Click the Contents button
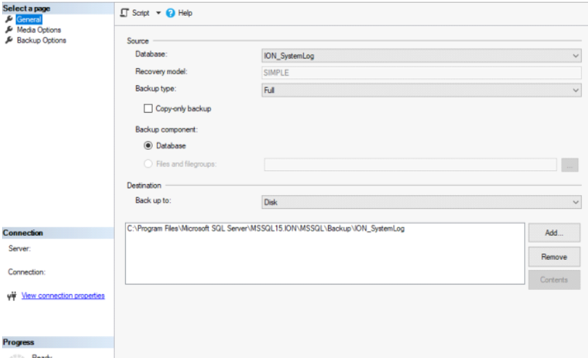The image size is (588, 358). coord(554,280)
